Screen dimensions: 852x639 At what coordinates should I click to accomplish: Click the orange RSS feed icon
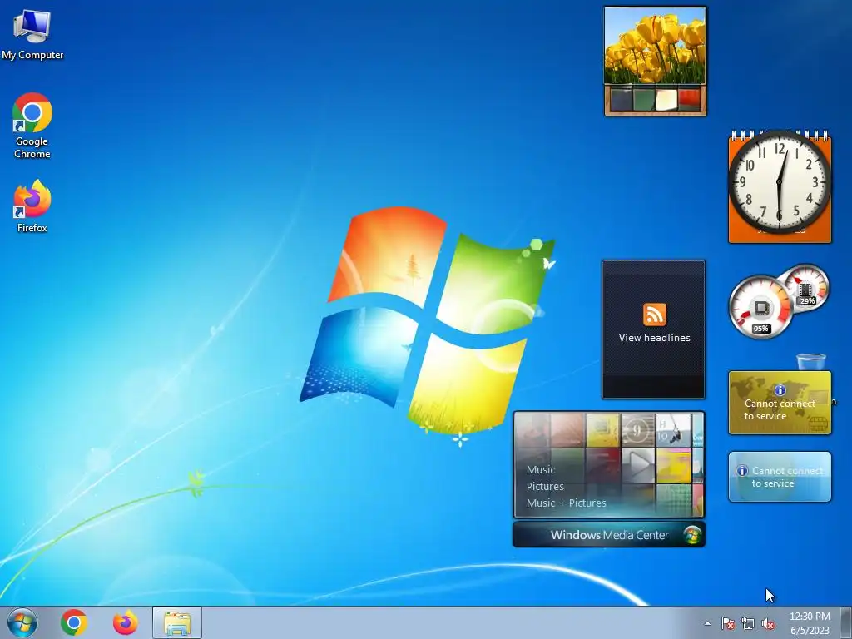tap(654, 315)
